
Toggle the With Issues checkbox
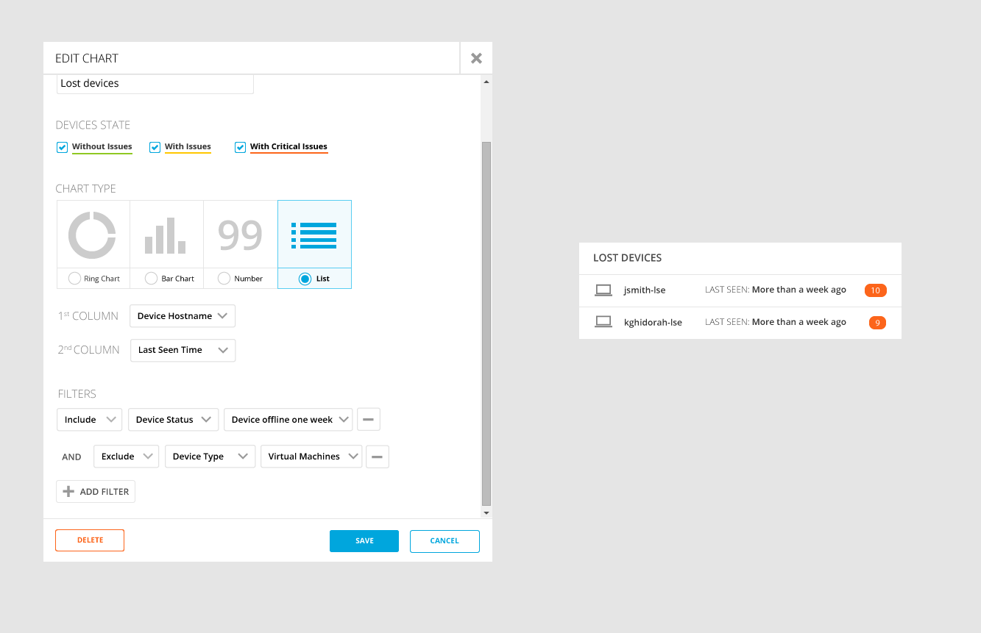155,147
